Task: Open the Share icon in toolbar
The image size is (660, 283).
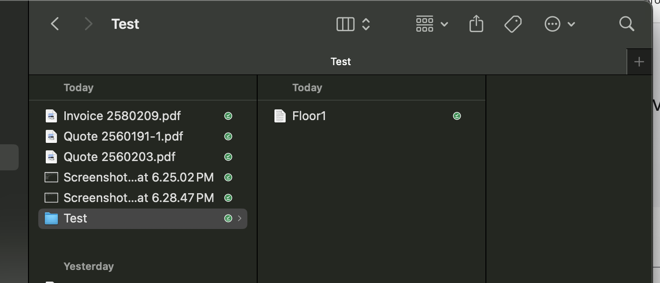Action: [476, 24]
